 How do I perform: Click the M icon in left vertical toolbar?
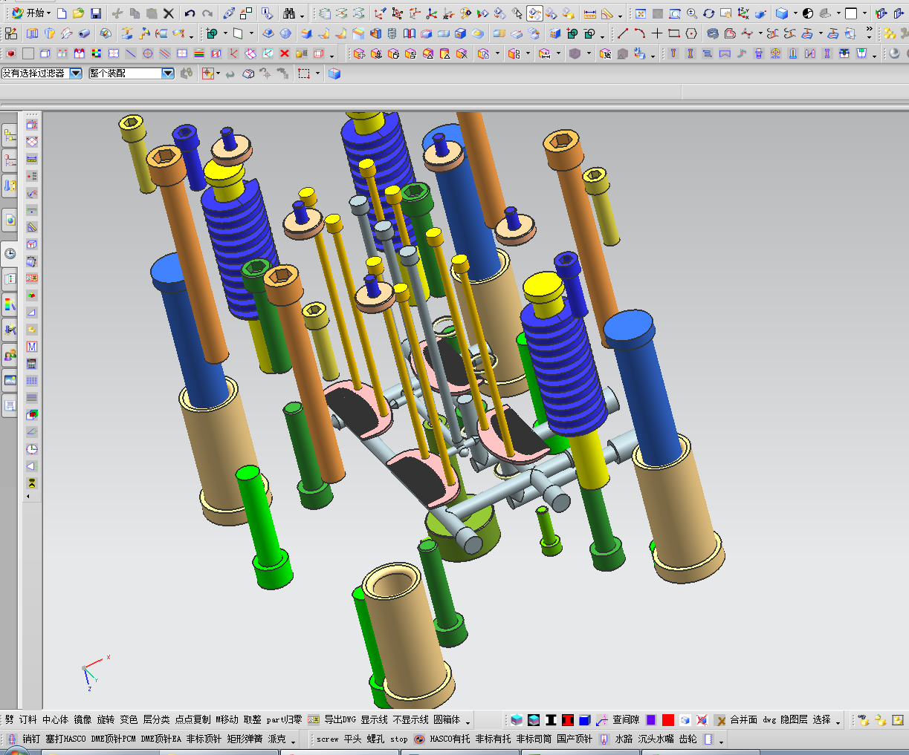click(x=32, y=347)
